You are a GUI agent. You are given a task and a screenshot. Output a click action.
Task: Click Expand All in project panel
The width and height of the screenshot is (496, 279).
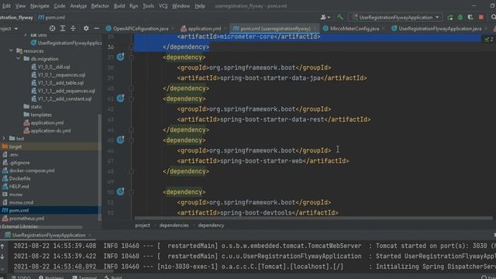point(63,29)
